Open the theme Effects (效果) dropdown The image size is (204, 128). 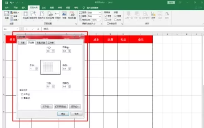[x=15, y=20]
